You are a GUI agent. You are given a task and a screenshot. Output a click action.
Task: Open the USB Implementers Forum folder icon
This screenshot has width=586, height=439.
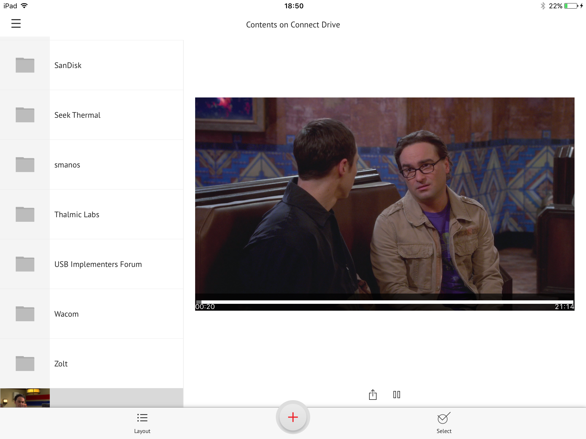(25, 264)
